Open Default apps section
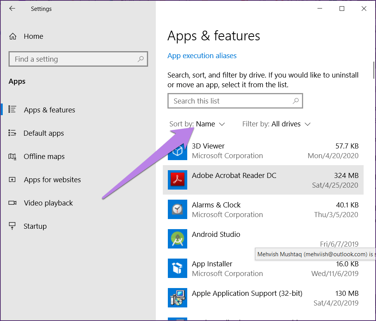Viewport: 376px width, 321px height. coord(44,133)
